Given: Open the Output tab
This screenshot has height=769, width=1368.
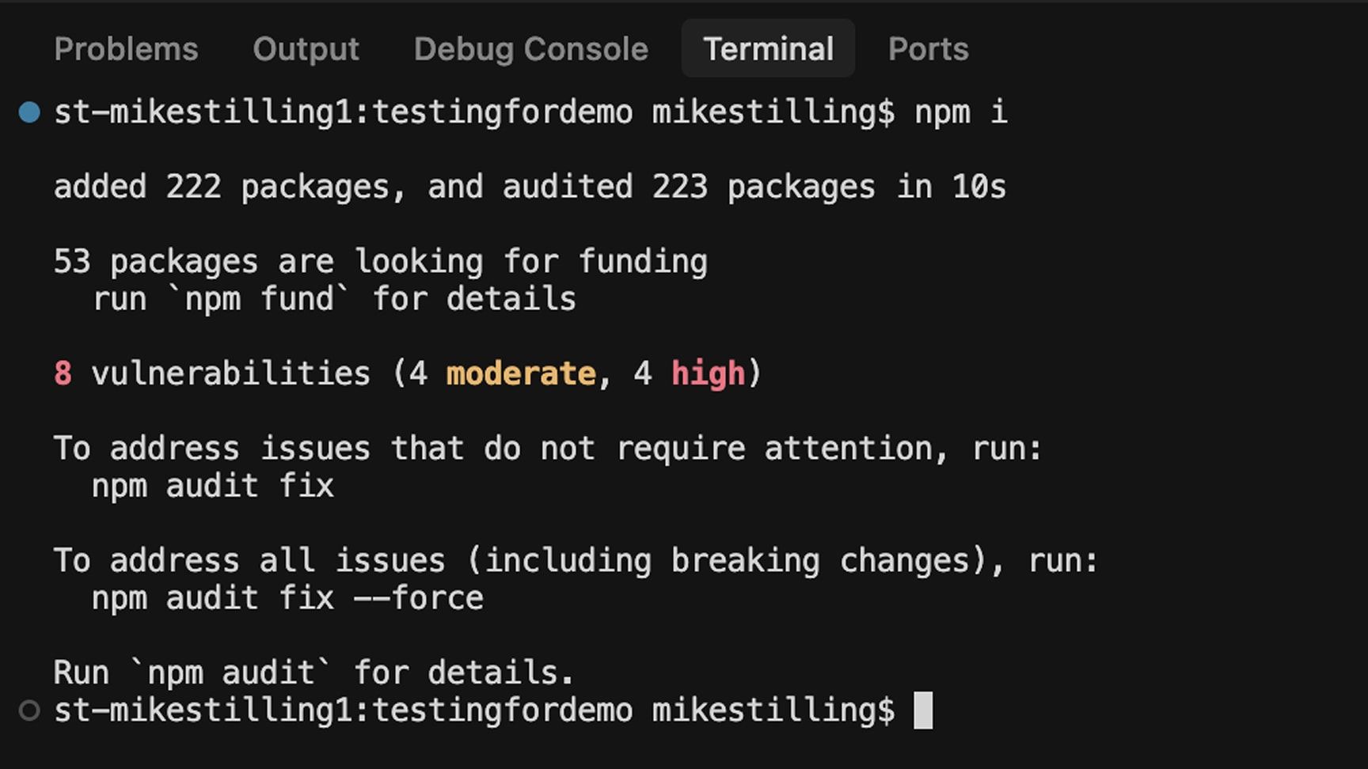Looking at the screenshot, I should click(x=306, y=49).
